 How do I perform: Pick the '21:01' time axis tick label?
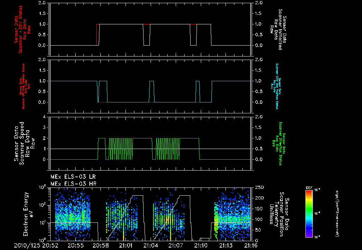click(125, 246)
